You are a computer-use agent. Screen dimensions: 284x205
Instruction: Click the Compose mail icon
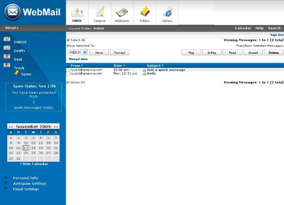click(x=99, y=12)
